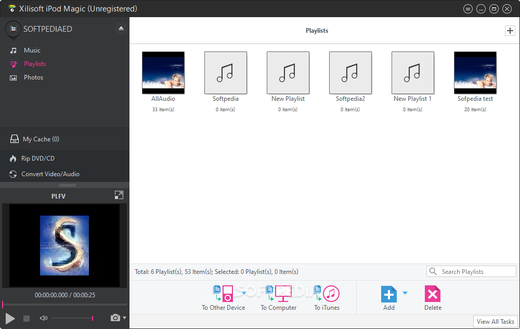The height and width of the screenshot is (329, 520).
Task: Open the Music section
Action: [32, 50]
